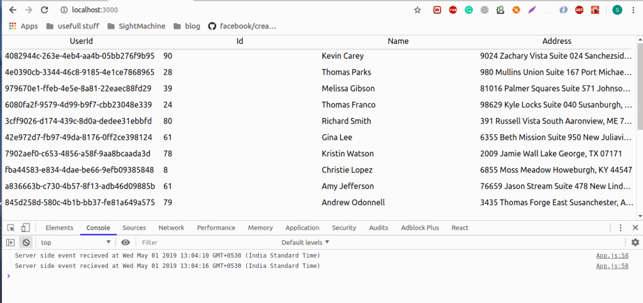View site information for localhost
Image resolution: width=643 pixels, height=303 pixels.
63,10
